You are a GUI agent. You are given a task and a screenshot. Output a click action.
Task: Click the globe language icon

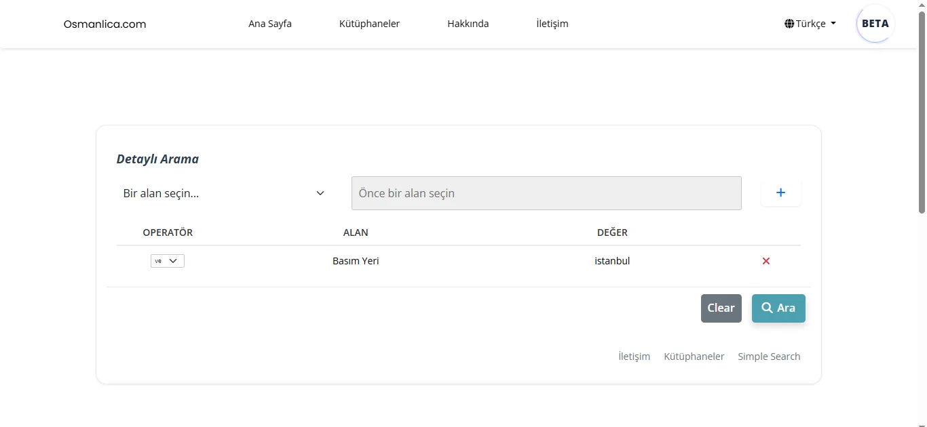click(789, 24)
